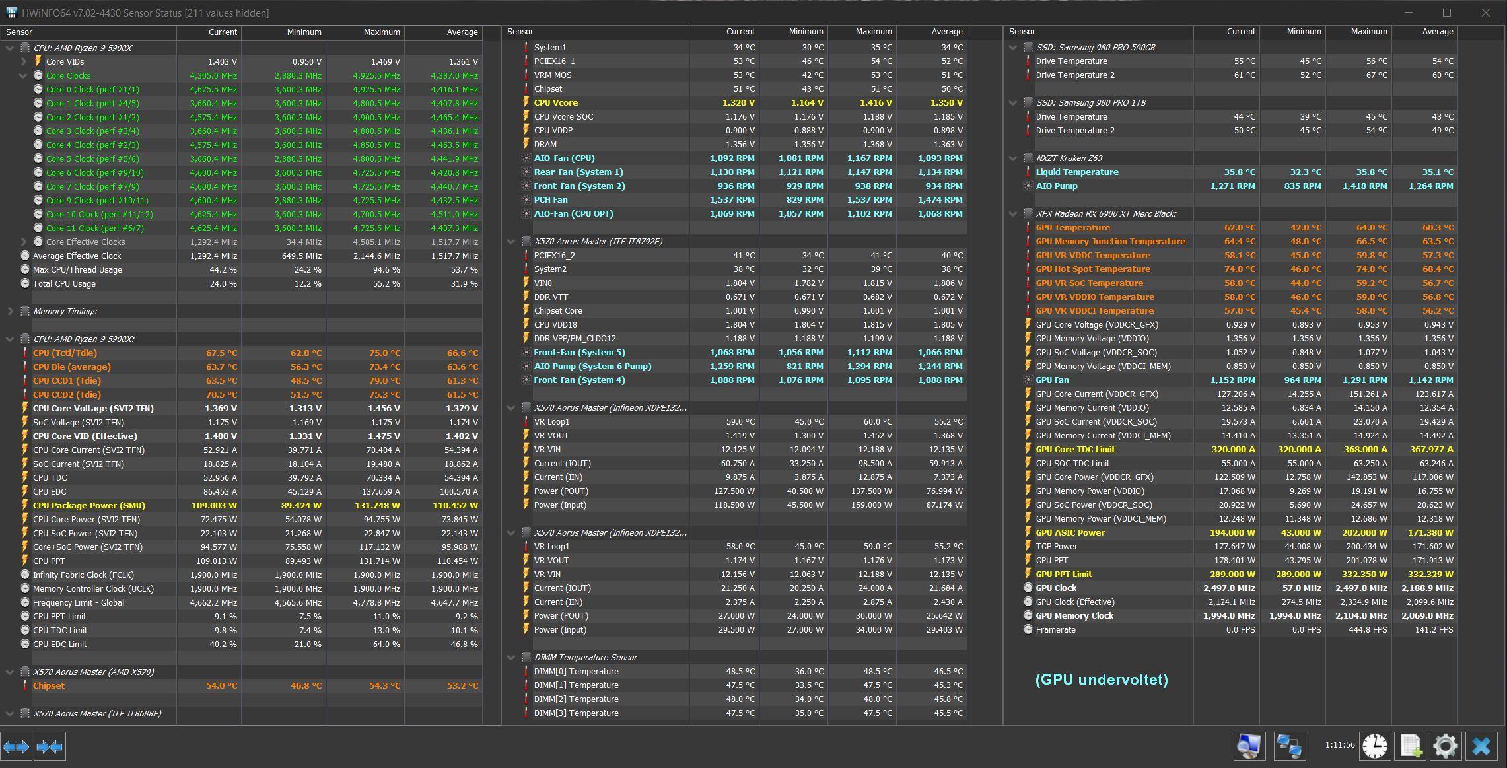Image resolution: width=1507 pixels, height=768 pixels.
Task: Click fan icon beside PCH Fan
Action: [526, 199]
